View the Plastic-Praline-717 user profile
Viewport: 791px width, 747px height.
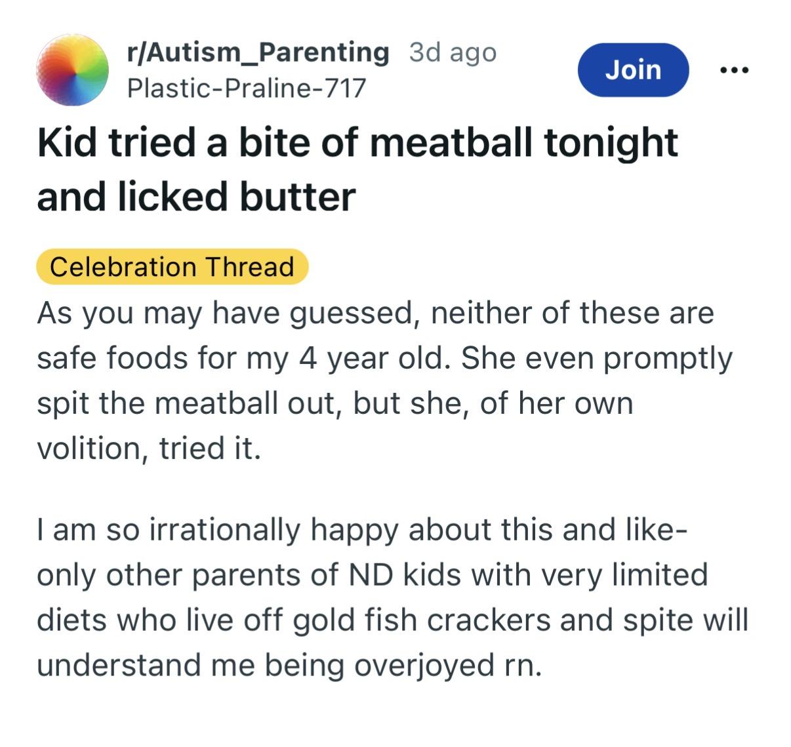coord(246,88)
